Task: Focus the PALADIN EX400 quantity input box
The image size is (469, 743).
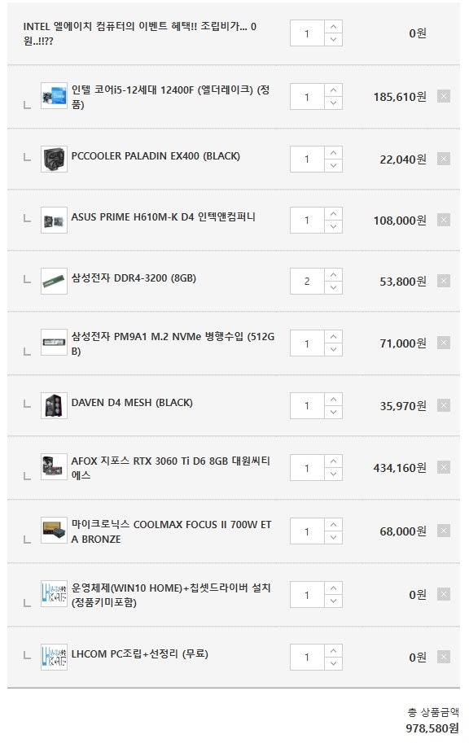Action: coord(307,160)
